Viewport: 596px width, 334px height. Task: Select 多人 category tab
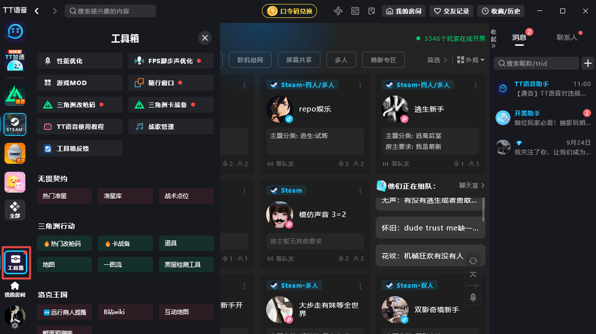341,60
